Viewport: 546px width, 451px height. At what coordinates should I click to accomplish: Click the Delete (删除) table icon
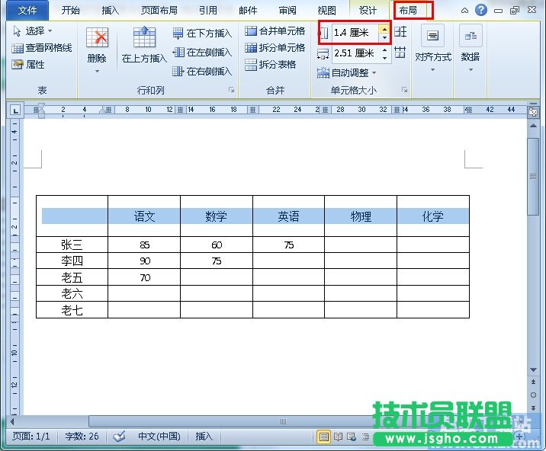tap(97, 40)
